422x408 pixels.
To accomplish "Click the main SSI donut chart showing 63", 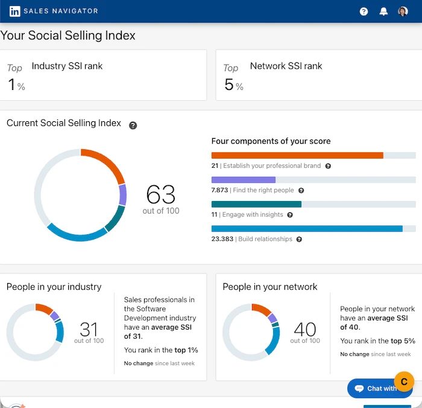I will click(x=80, y=195).
